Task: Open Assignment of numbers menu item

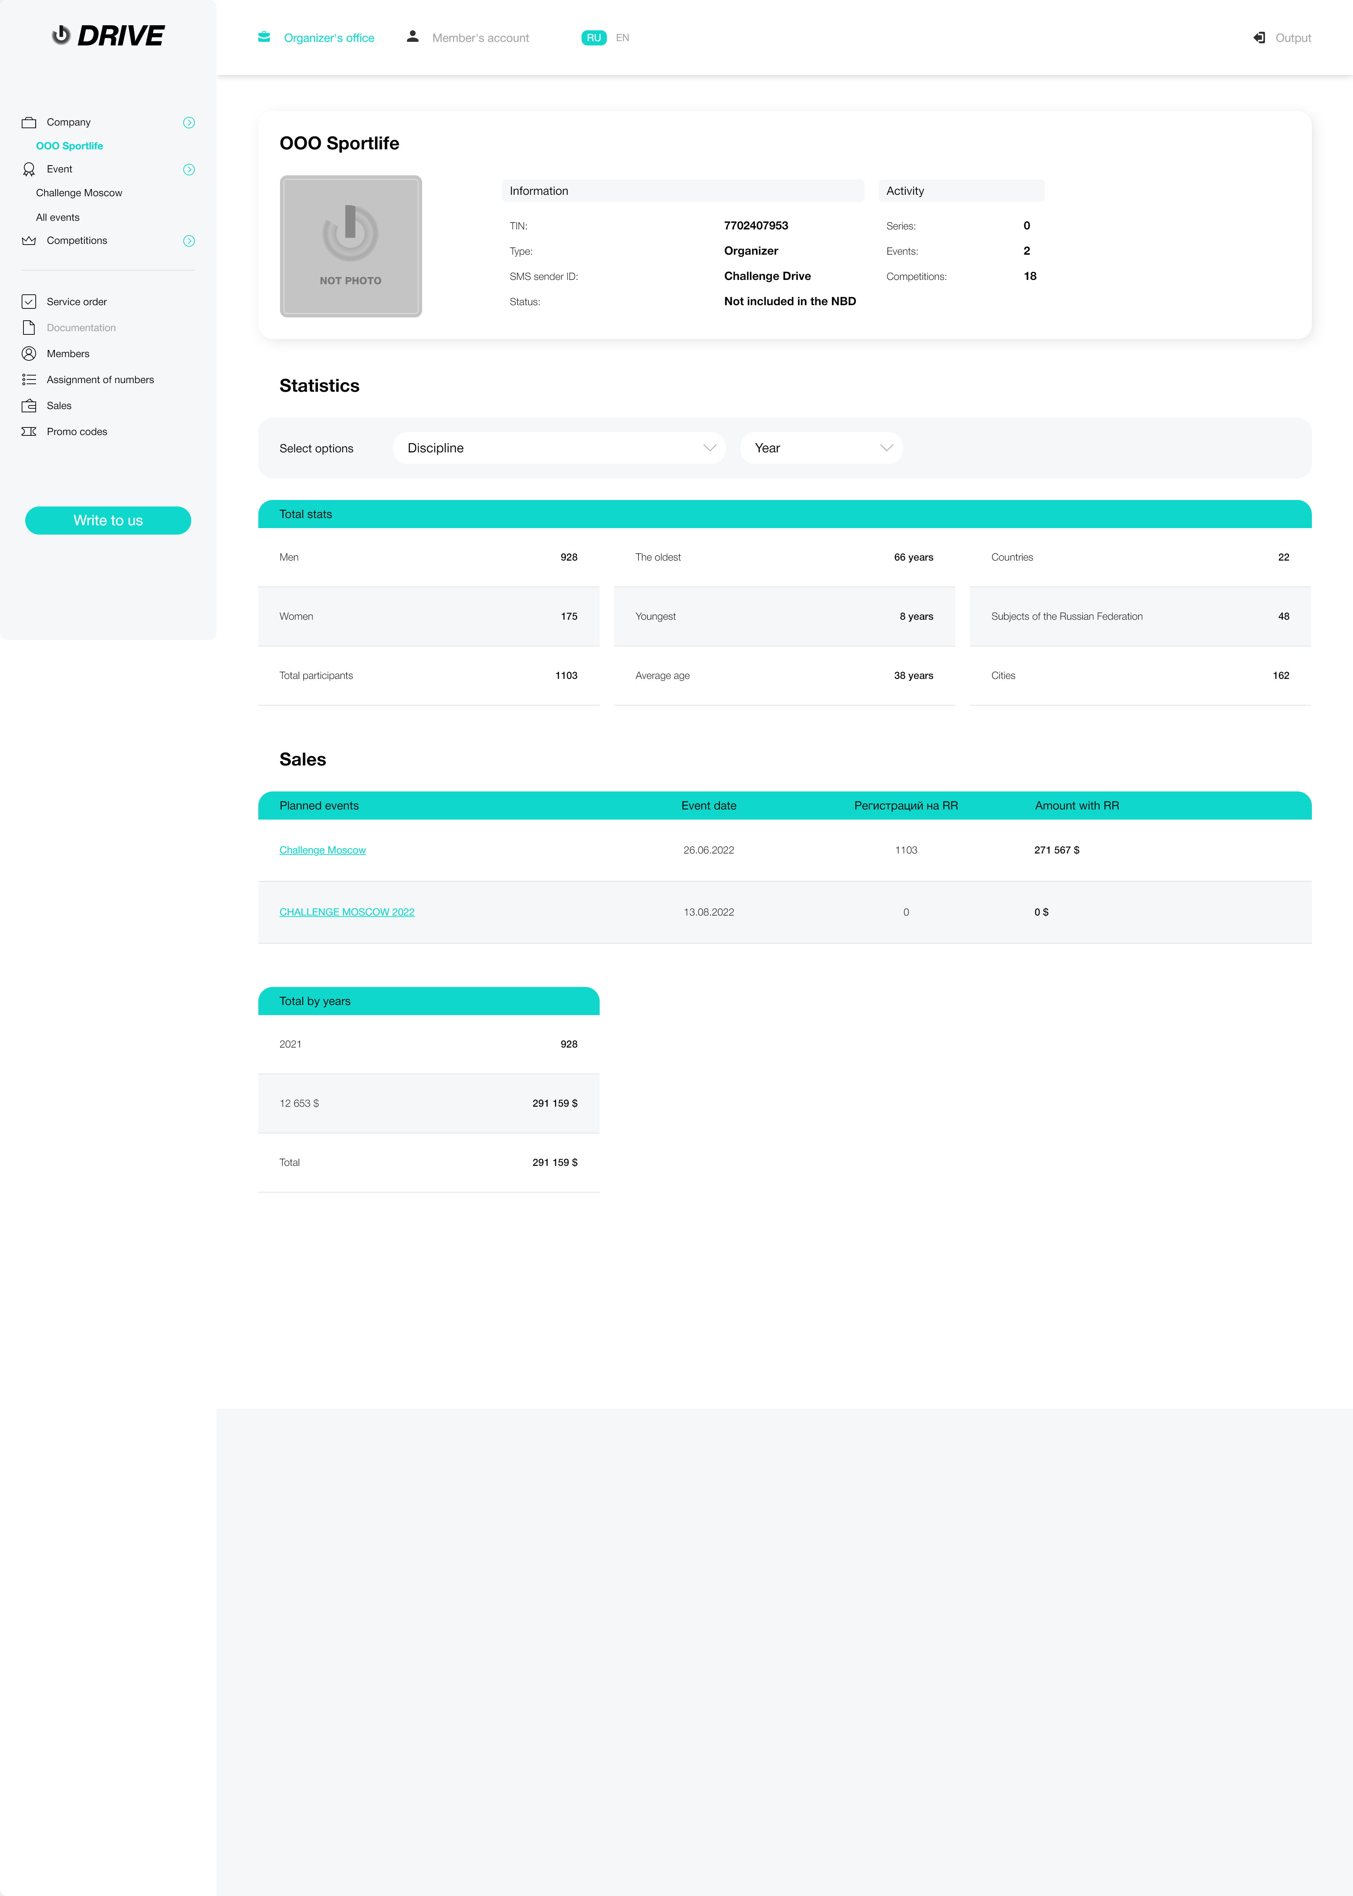Action: [100, 379]
